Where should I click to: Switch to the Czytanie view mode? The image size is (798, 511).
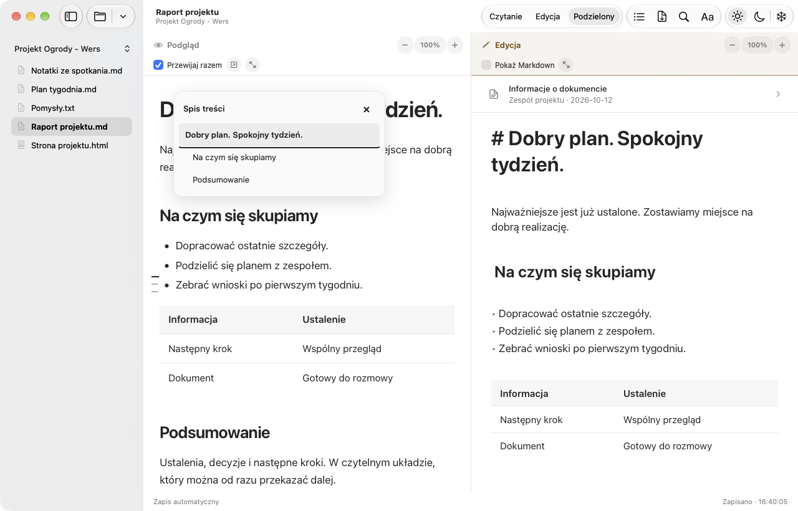[x=506, y=17]
